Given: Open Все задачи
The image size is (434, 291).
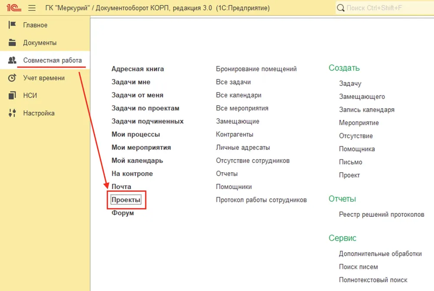Looking at the screenshot, I should click(233, 82).
